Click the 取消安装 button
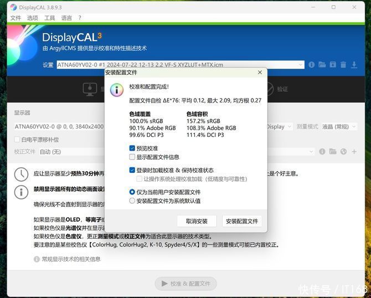This screenshot has width=371, height=298. [x=197, y=221]
